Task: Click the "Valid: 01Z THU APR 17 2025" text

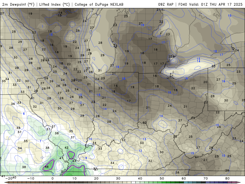Action: point(216,4)
